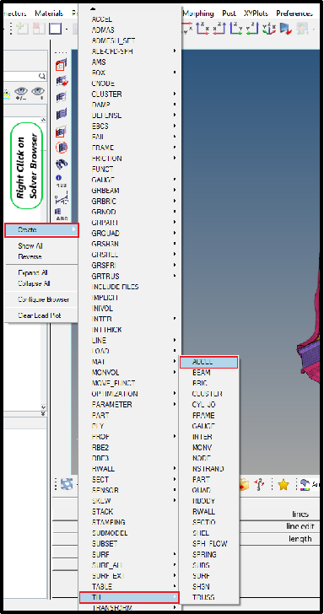This screenshot has height=614, width=324.
Task: Open the Create submenu in context menu
Action: pyautogui.click(x=42, y=230)
